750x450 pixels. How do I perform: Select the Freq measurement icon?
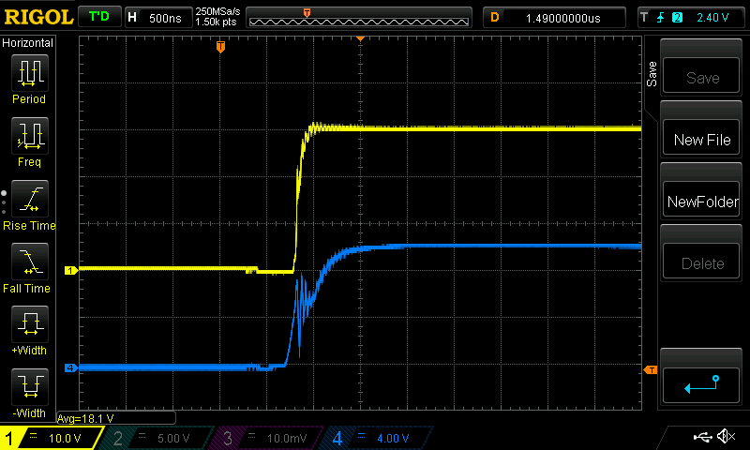click(28, 137)
